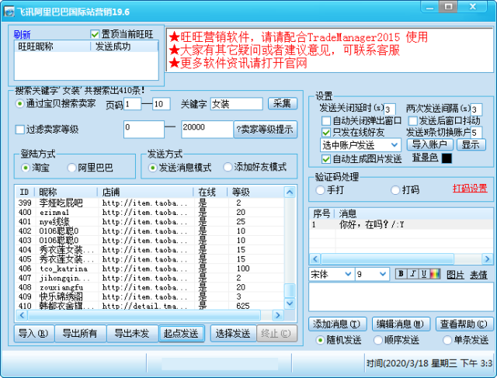Pick the black 背景色 swatch
Screen dimensions: 497x378
coord(447,158)
